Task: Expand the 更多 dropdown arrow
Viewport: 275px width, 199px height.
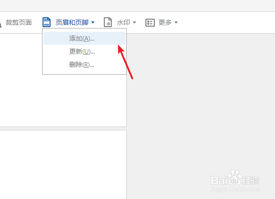Action: pos(176,22)
